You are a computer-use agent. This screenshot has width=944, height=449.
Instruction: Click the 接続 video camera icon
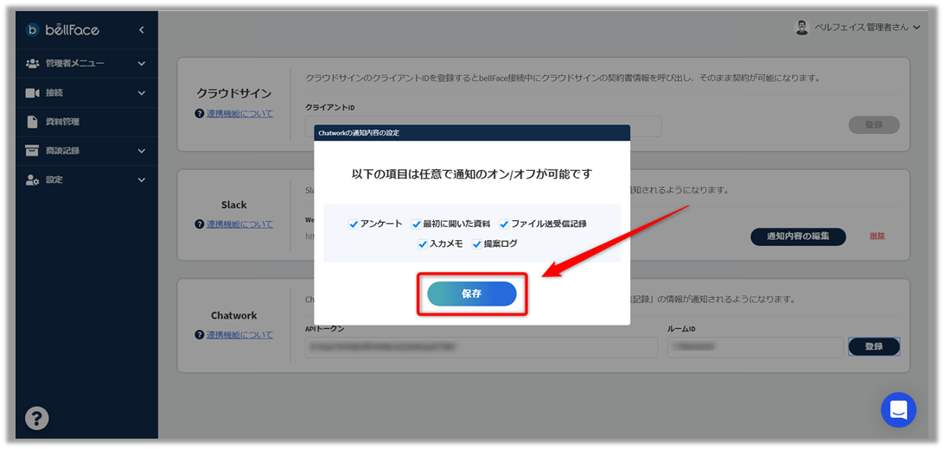(x=33, y=92)
